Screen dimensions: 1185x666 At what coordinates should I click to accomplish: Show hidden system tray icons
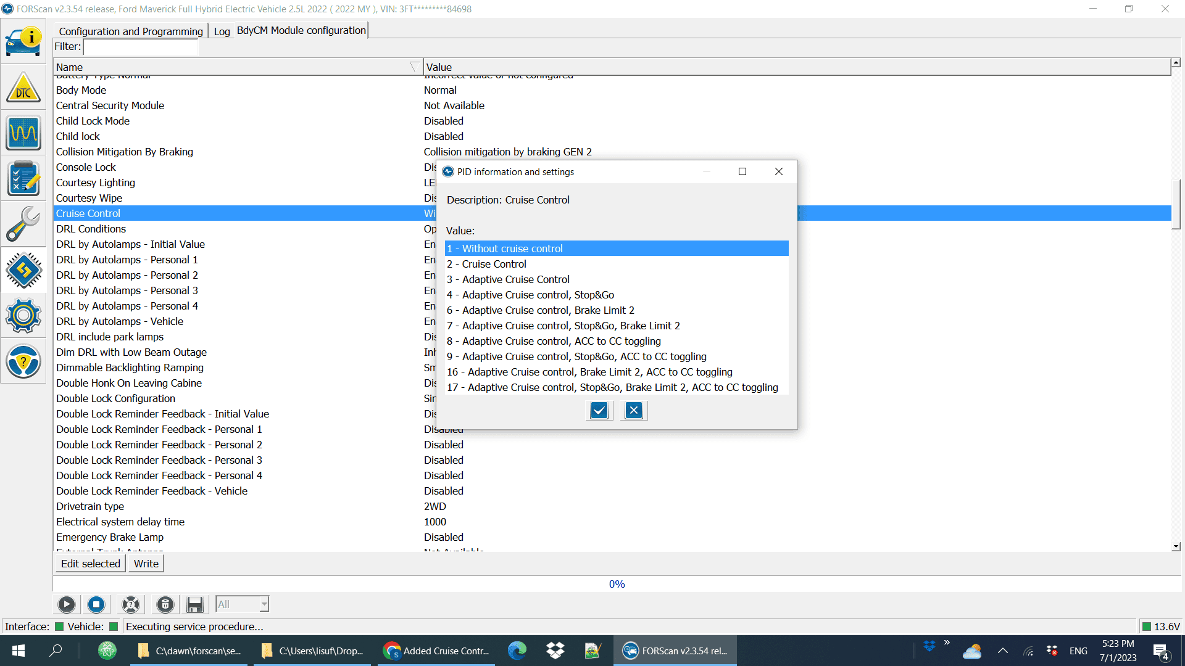coord(1003,651)
